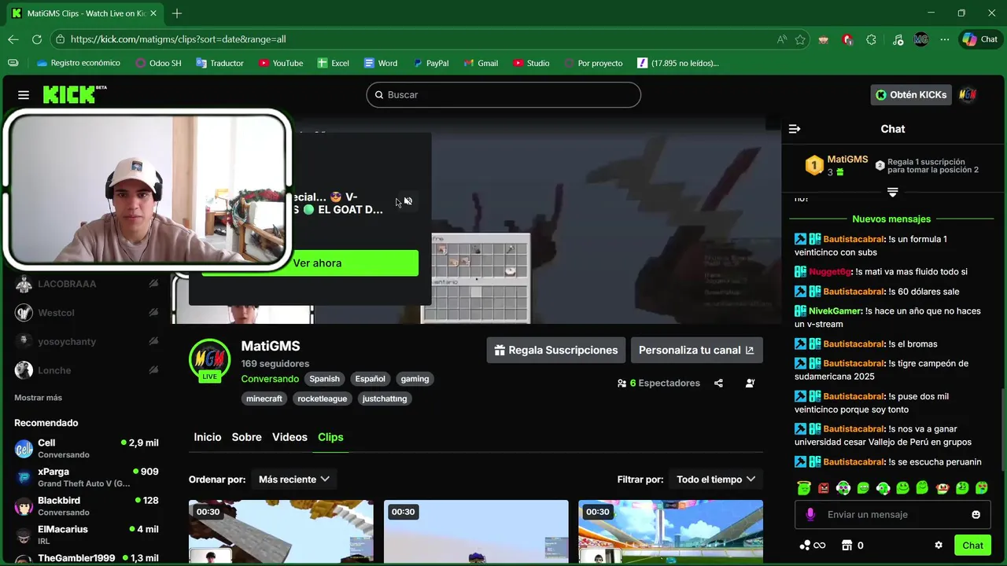Focus the Enviar un mensaje field

click(893, 515)
